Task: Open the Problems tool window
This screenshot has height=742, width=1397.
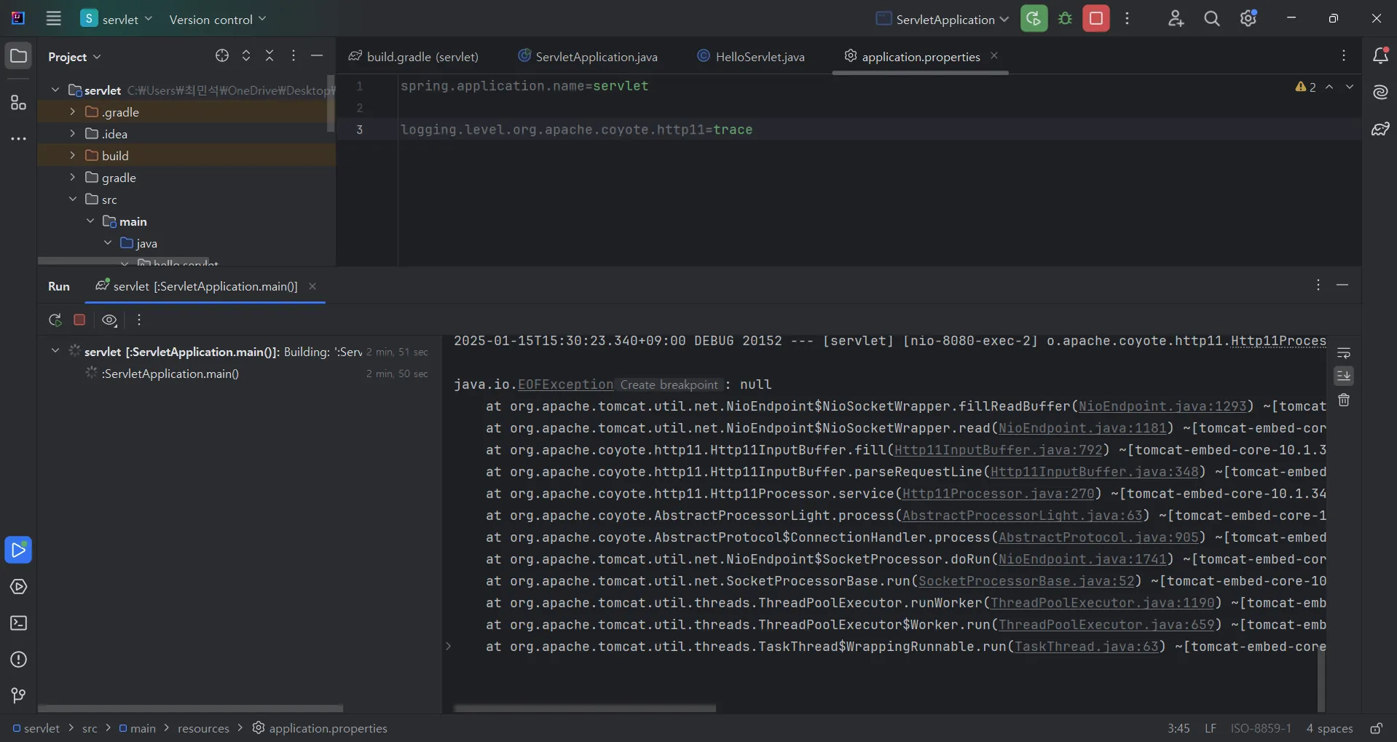Action: point(18,660)
